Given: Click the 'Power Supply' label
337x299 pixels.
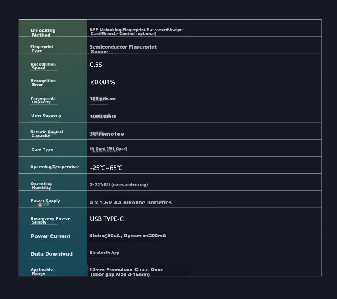Looking at the screenshot, I should click(x=45, y=201).
